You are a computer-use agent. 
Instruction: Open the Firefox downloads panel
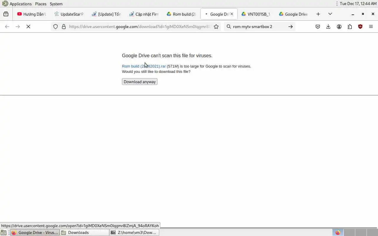coord(328,27)
